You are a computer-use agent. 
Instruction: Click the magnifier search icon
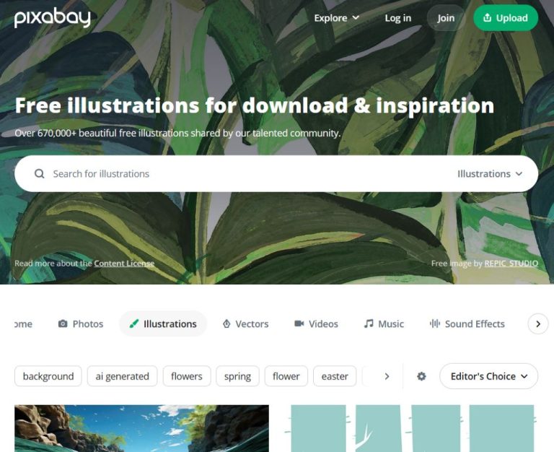39,174
